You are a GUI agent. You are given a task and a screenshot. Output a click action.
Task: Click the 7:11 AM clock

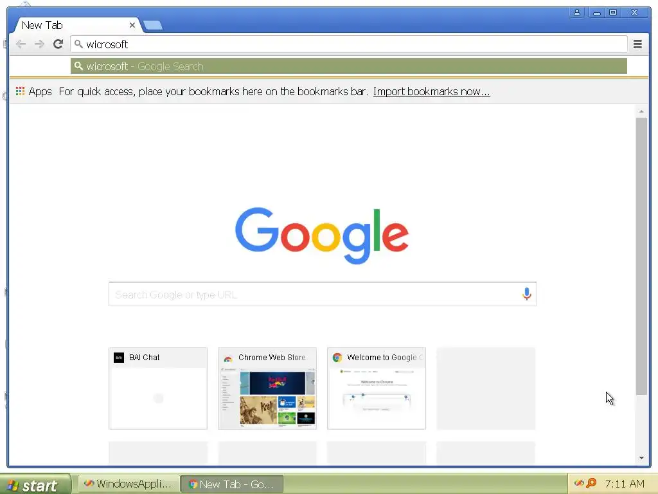(x=625, y=484)
